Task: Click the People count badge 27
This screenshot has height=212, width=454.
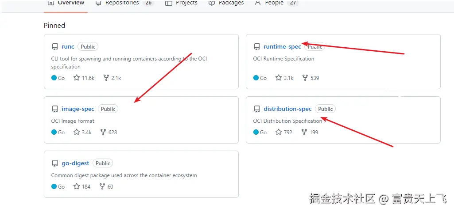Action: pyautogui.click(x=293, y=3)
